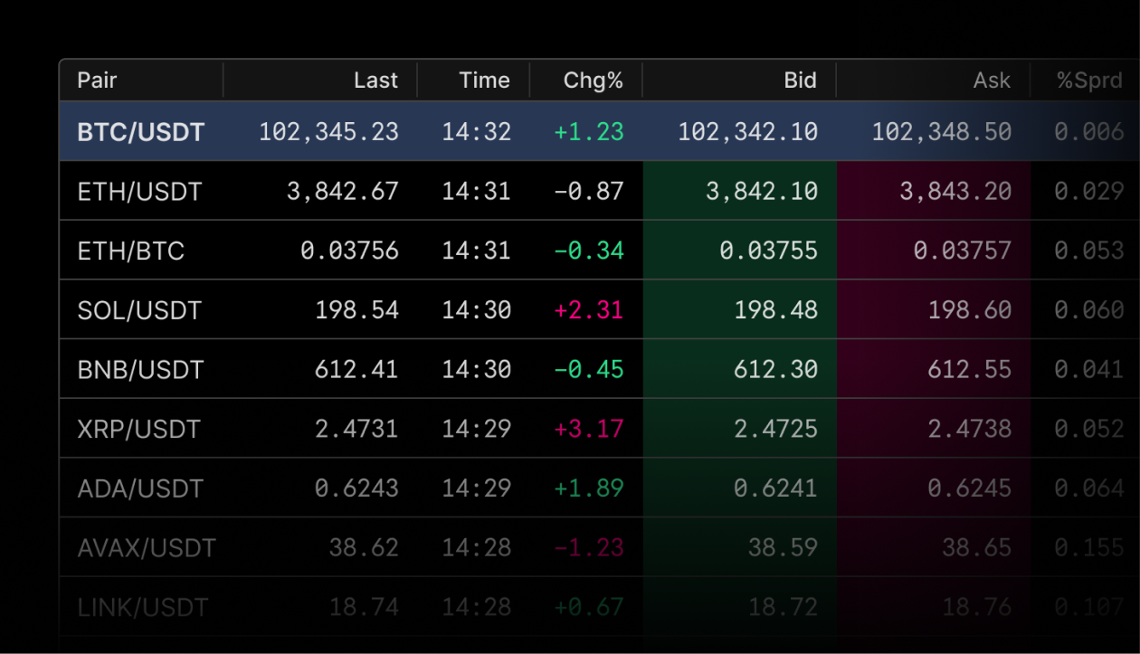Sort by the Chg% column header
This screenshot has width=1140, height=654.
tap(593, 81)
